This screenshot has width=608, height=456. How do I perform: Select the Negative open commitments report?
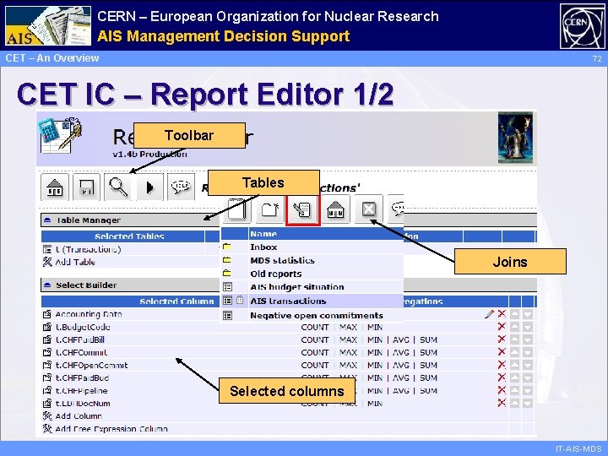(317, 315)
